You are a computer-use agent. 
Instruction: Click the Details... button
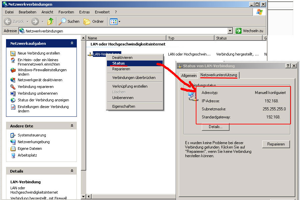pyautogui.click(x=215, y=127)
